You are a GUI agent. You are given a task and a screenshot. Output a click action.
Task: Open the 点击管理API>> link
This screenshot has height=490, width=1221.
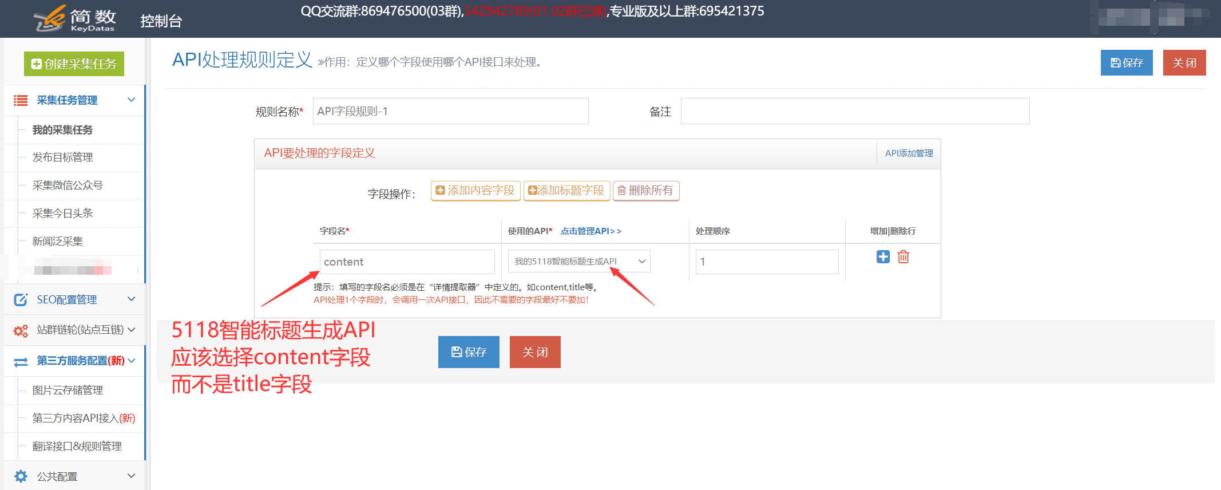click(x=590, y=231)
